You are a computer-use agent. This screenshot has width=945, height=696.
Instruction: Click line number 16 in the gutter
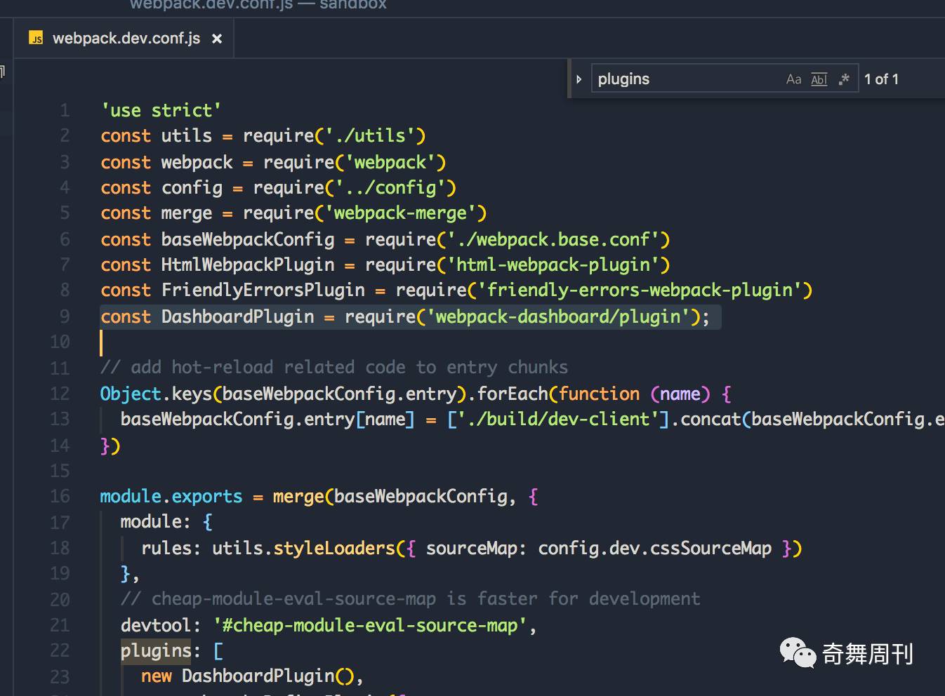(60, 497)
